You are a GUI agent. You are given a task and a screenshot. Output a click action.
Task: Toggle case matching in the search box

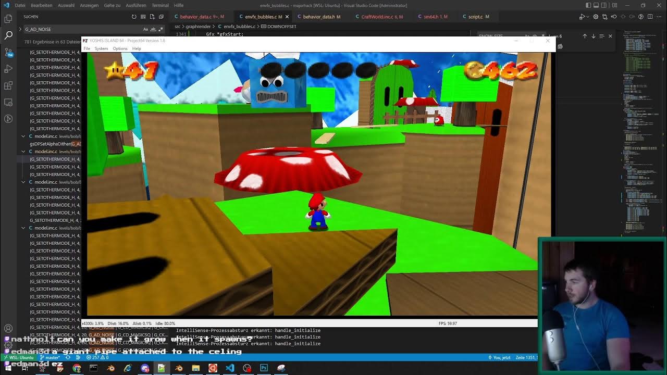point(145,29)
